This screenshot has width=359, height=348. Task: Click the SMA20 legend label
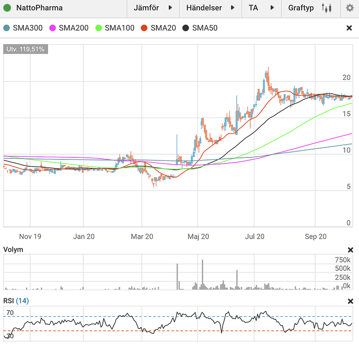[163, 28]
